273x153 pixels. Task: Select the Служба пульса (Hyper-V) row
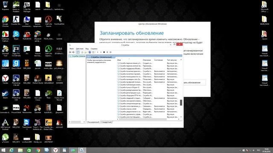click(148, 88)
